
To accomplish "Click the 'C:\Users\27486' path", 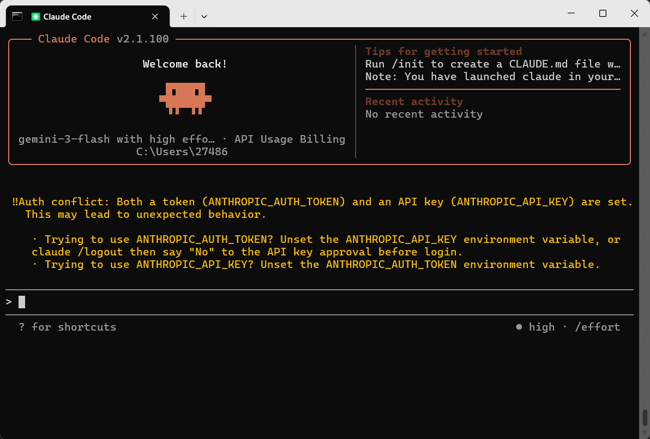I will (182, 151).
